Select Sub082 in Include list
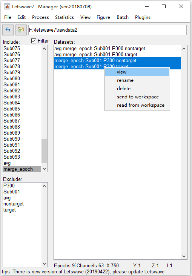192x276 pixels. click(22, 90)
